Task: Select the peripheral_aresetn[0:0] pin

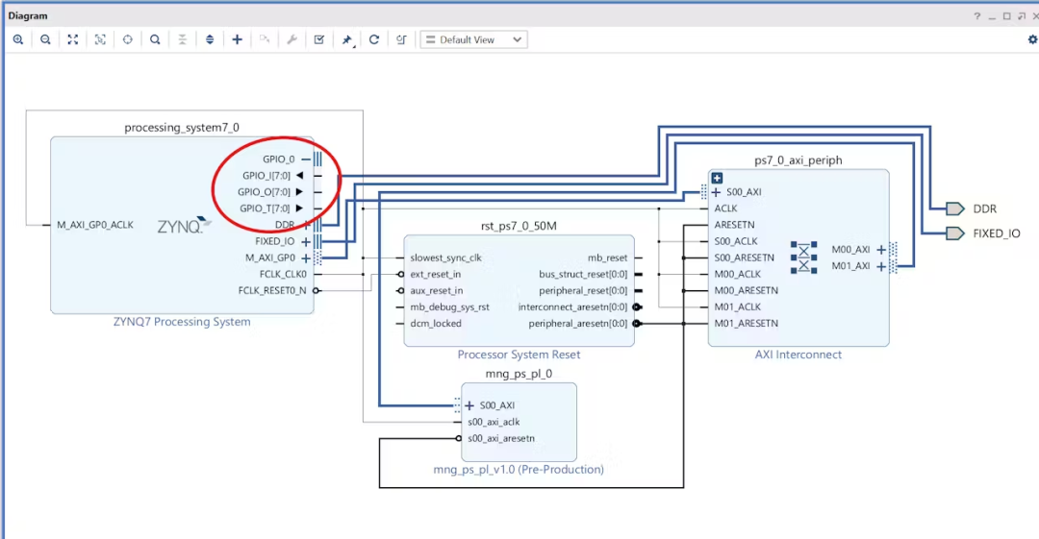Action: point(578,324)
